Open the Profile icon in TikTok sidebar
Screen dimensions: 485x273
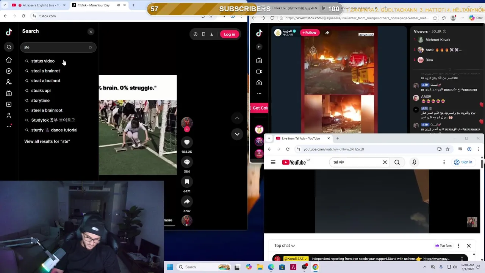coord(9,115)
